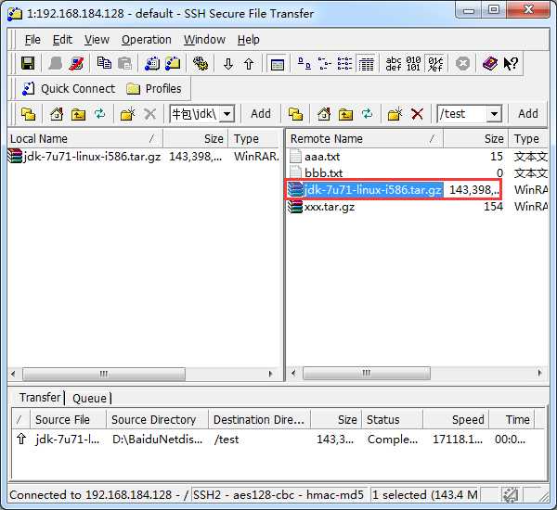Open the Operation menu
This screenshot has height=510, width=557.
[x=147, y=40]
